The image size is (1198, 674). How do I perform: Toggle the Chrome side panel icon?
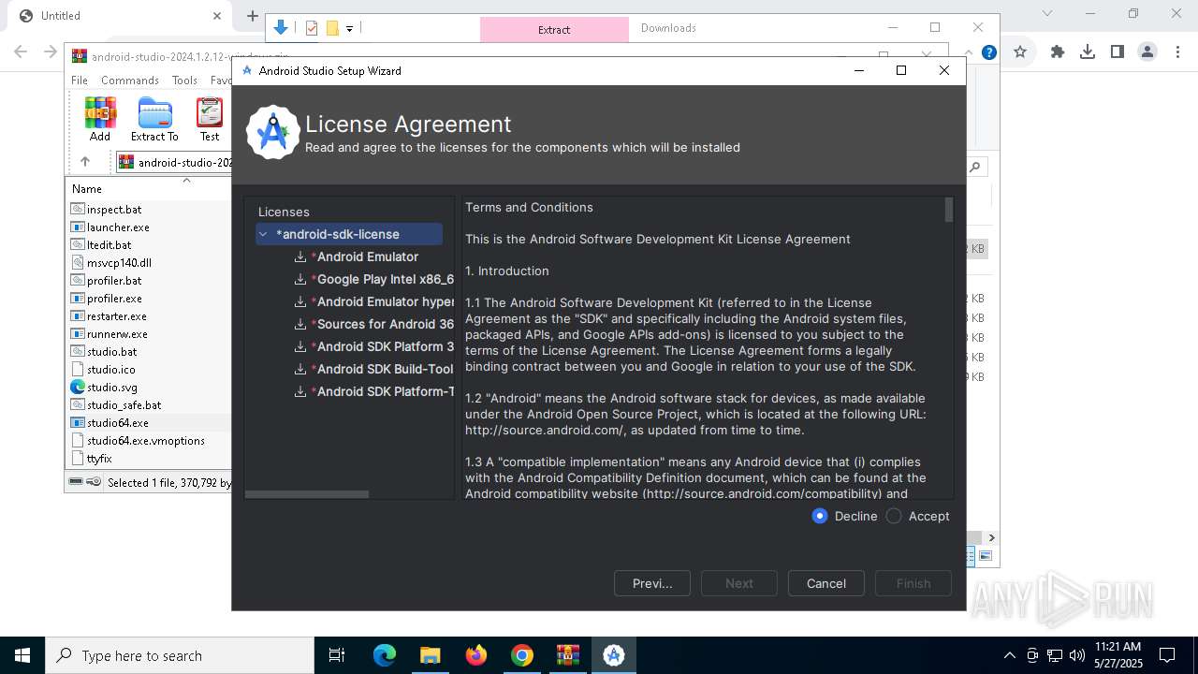1118,52
